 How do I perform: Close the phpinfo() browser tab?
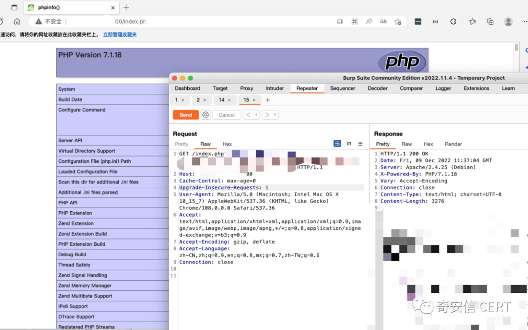[x=113, y=7]
